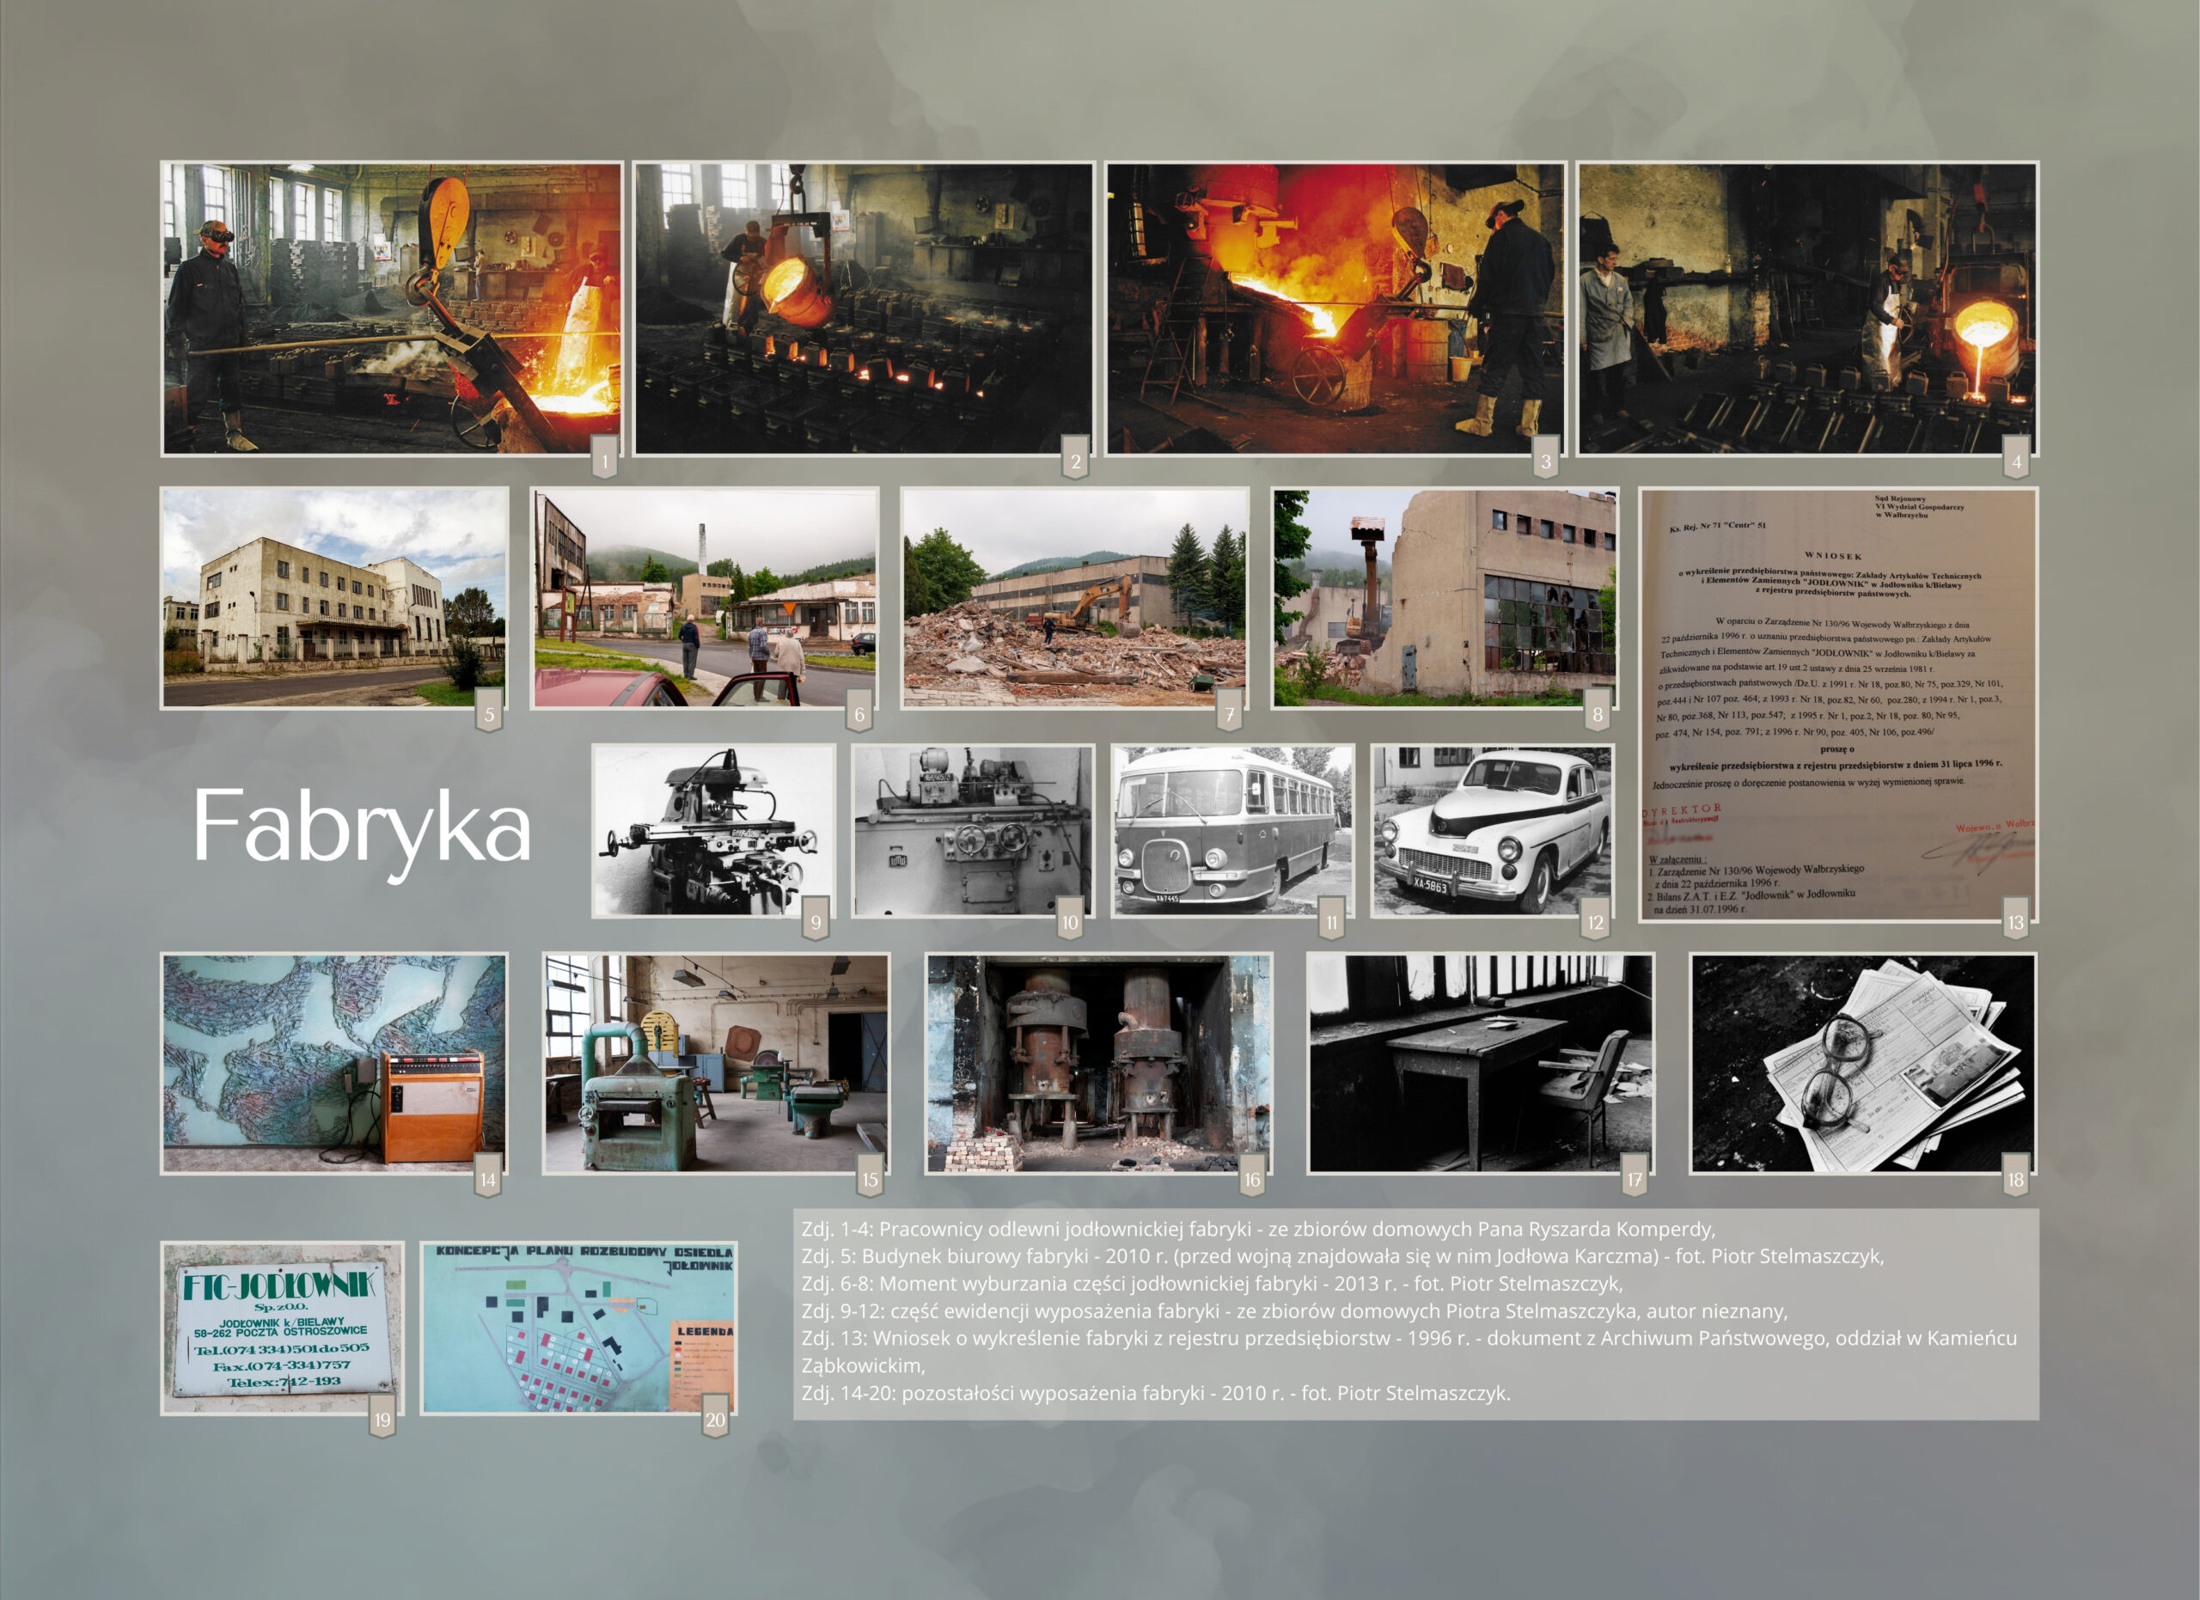The image size is (2200, 1600).
Task: Open black-and-white bus photo 11
Action: 1232,830
